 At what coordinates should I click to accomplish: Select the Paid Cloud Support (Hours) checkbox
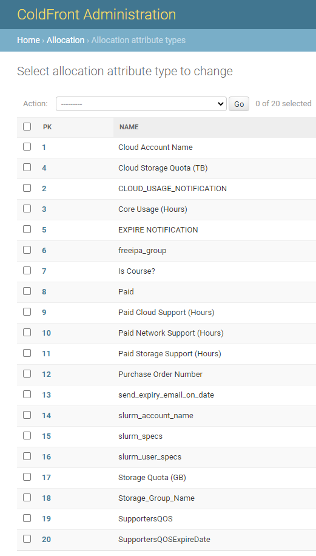tap(27, 311)
